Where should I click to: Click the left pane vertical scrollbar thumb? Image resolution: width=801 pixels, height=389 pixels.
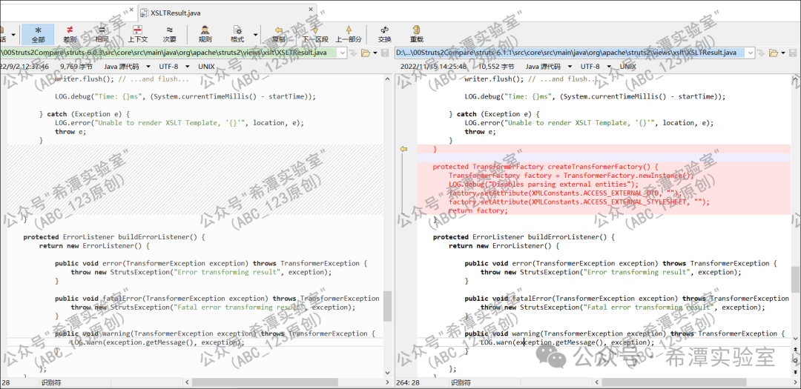pos(387,306)
